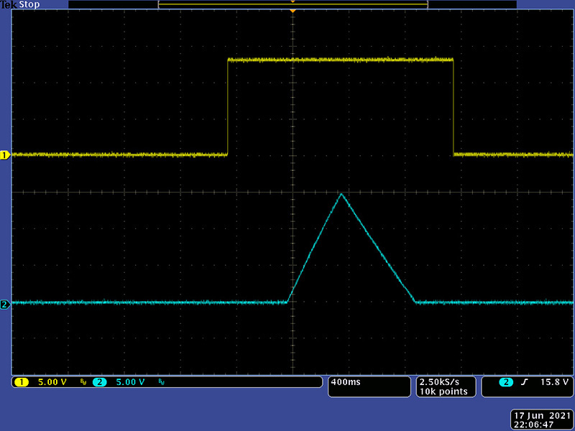Click the trigger source channel 2 badge

pos(506,382)
